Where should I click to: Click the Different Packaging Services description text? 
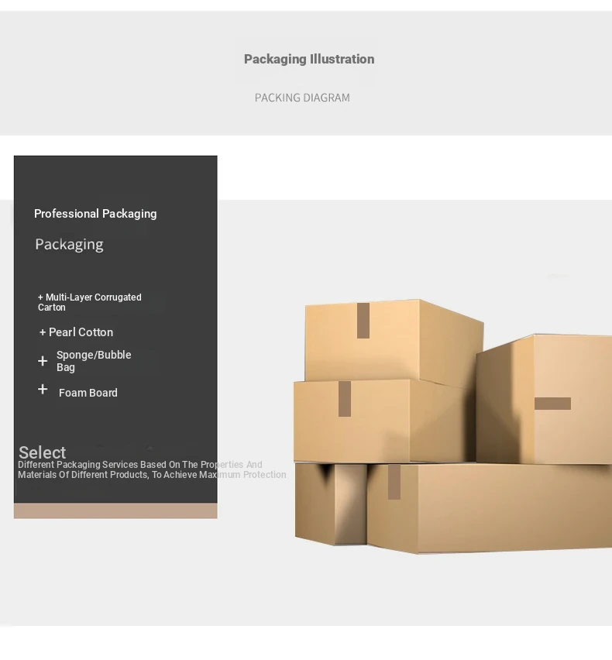click(x=152, y=469)
